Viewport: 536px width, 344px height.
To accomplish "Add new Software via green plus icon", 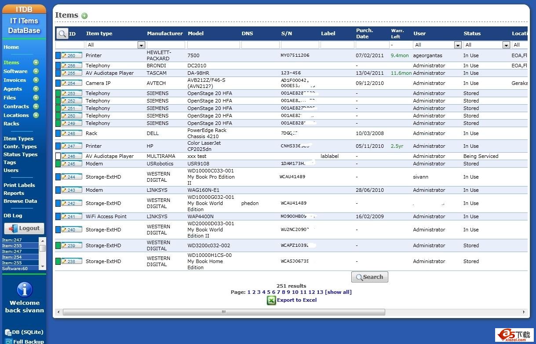I will (x=36, y=71).
